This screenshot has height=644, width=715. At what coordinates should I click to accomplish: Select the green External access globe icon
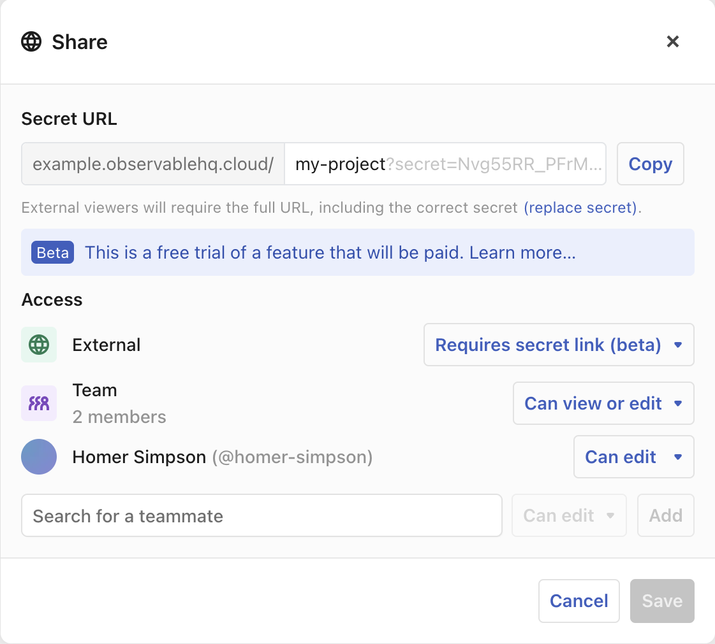coord(39,345)
